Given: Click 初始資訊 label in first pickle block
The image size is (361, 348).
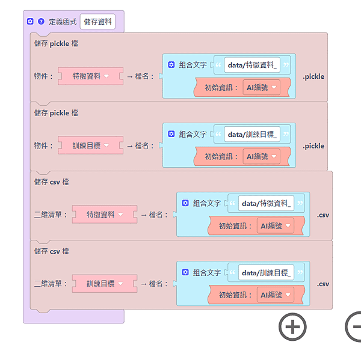Looking at the screenshot, I should pos(221,87).
